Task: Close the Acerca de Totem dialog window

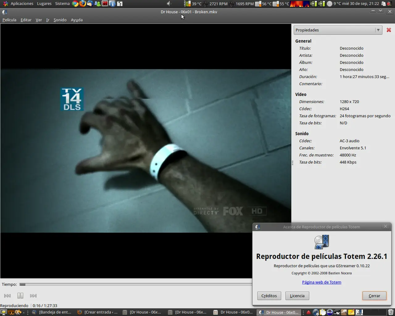Action: click(385, 227)
